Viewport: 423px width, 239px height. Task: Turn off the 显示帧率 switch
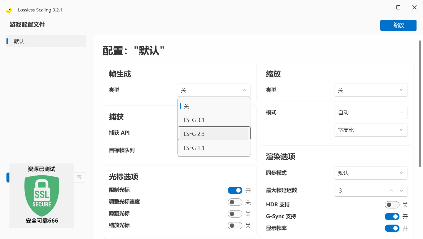point(392,228)
